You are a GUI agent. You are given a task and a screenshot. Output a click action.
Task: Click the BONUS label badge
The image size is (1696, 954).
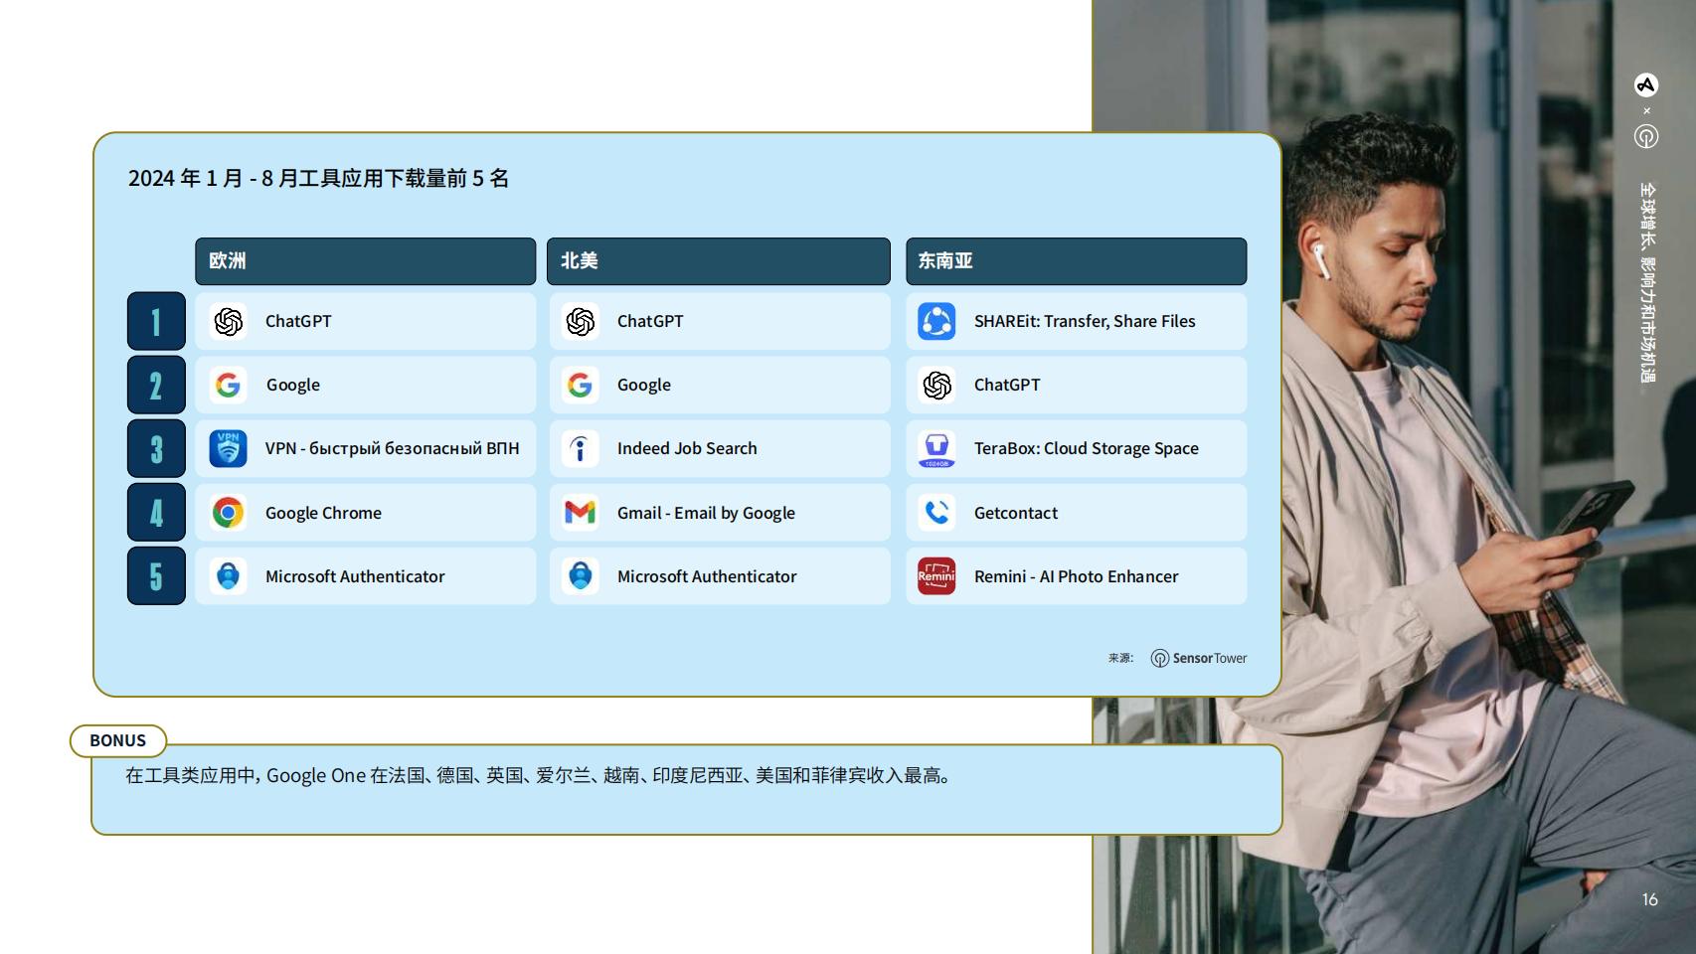118,740
